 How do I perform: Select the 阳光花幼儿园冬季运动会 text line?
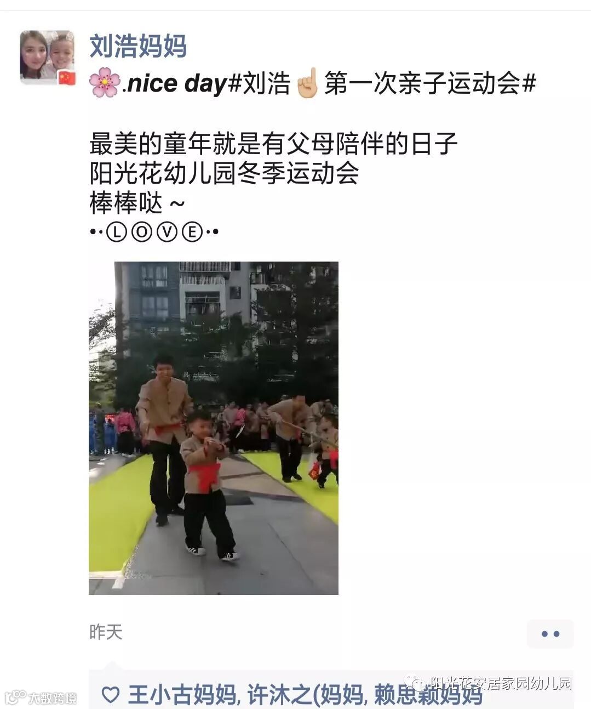224,174
